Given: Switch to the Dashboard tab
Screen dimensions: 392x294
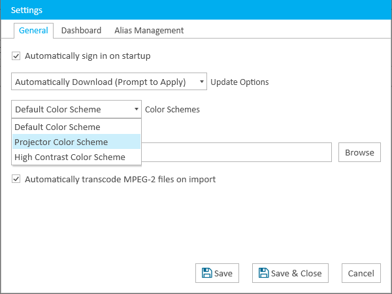Looking at the screenshot, I should pos(81,31).
